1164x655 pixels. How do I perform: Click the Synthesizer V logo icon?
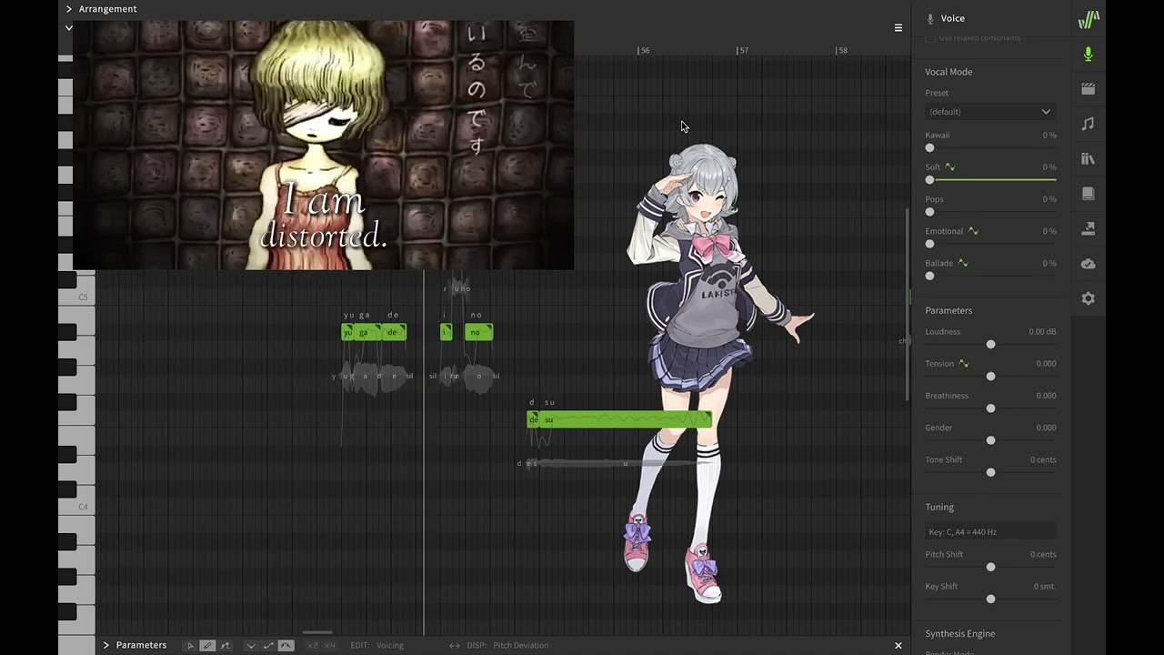[1089, 19]
